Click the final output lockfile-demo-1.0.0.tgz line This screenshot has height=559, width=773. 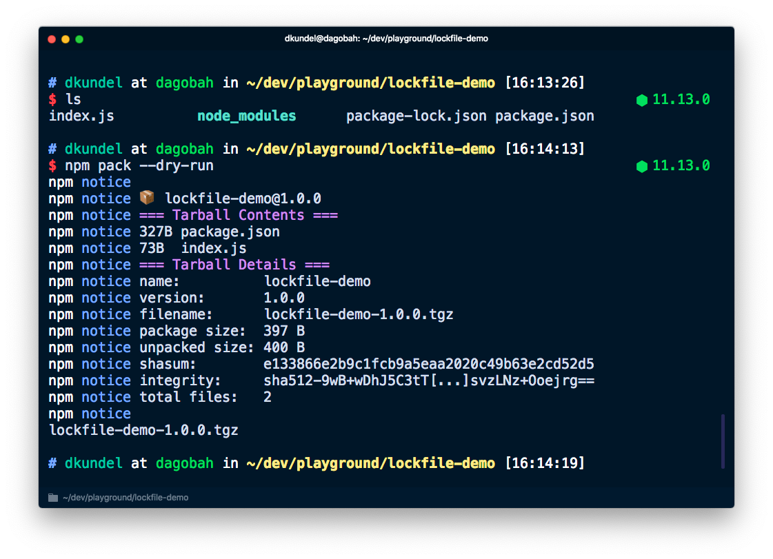click(x=143, y=430)
